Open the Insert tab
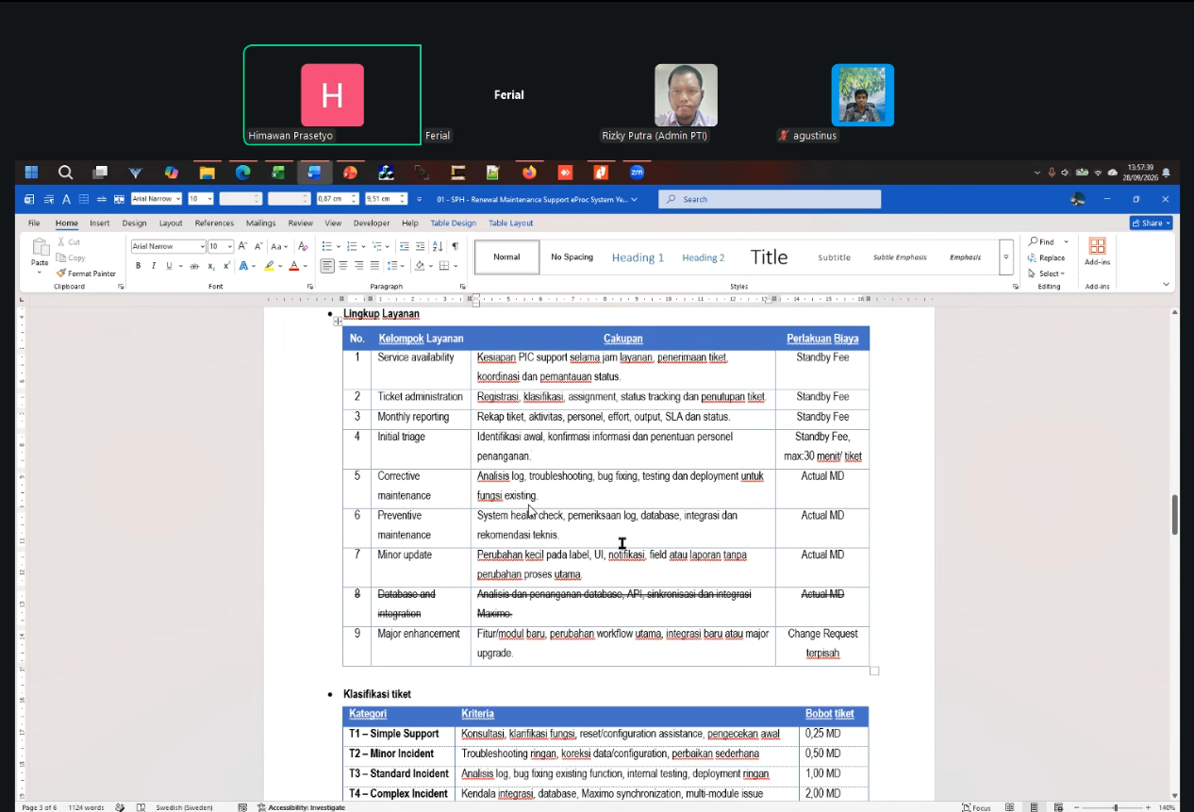Viewport: 1194px width, 812px height. coord(99,224)
